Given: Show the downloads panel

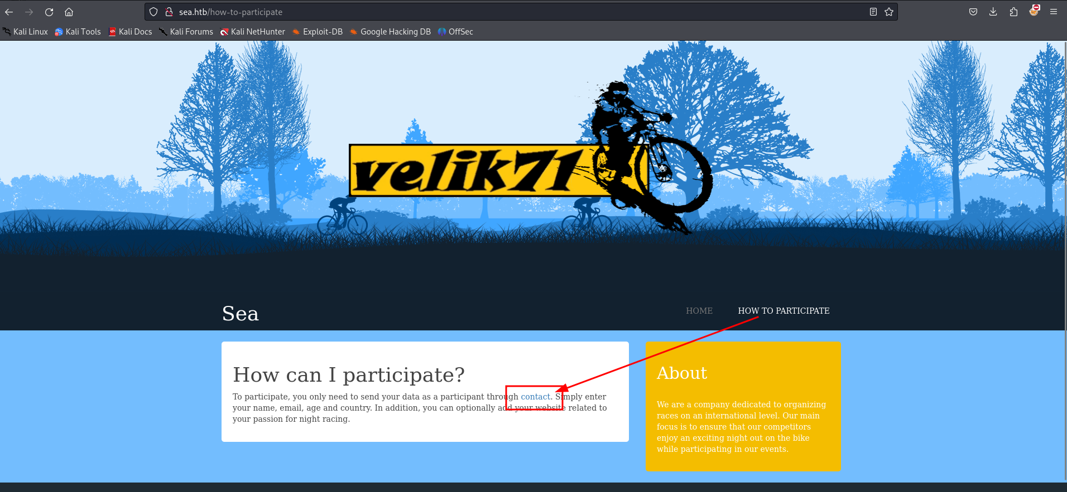Looking at the screenshot, I should pos(993,12).
